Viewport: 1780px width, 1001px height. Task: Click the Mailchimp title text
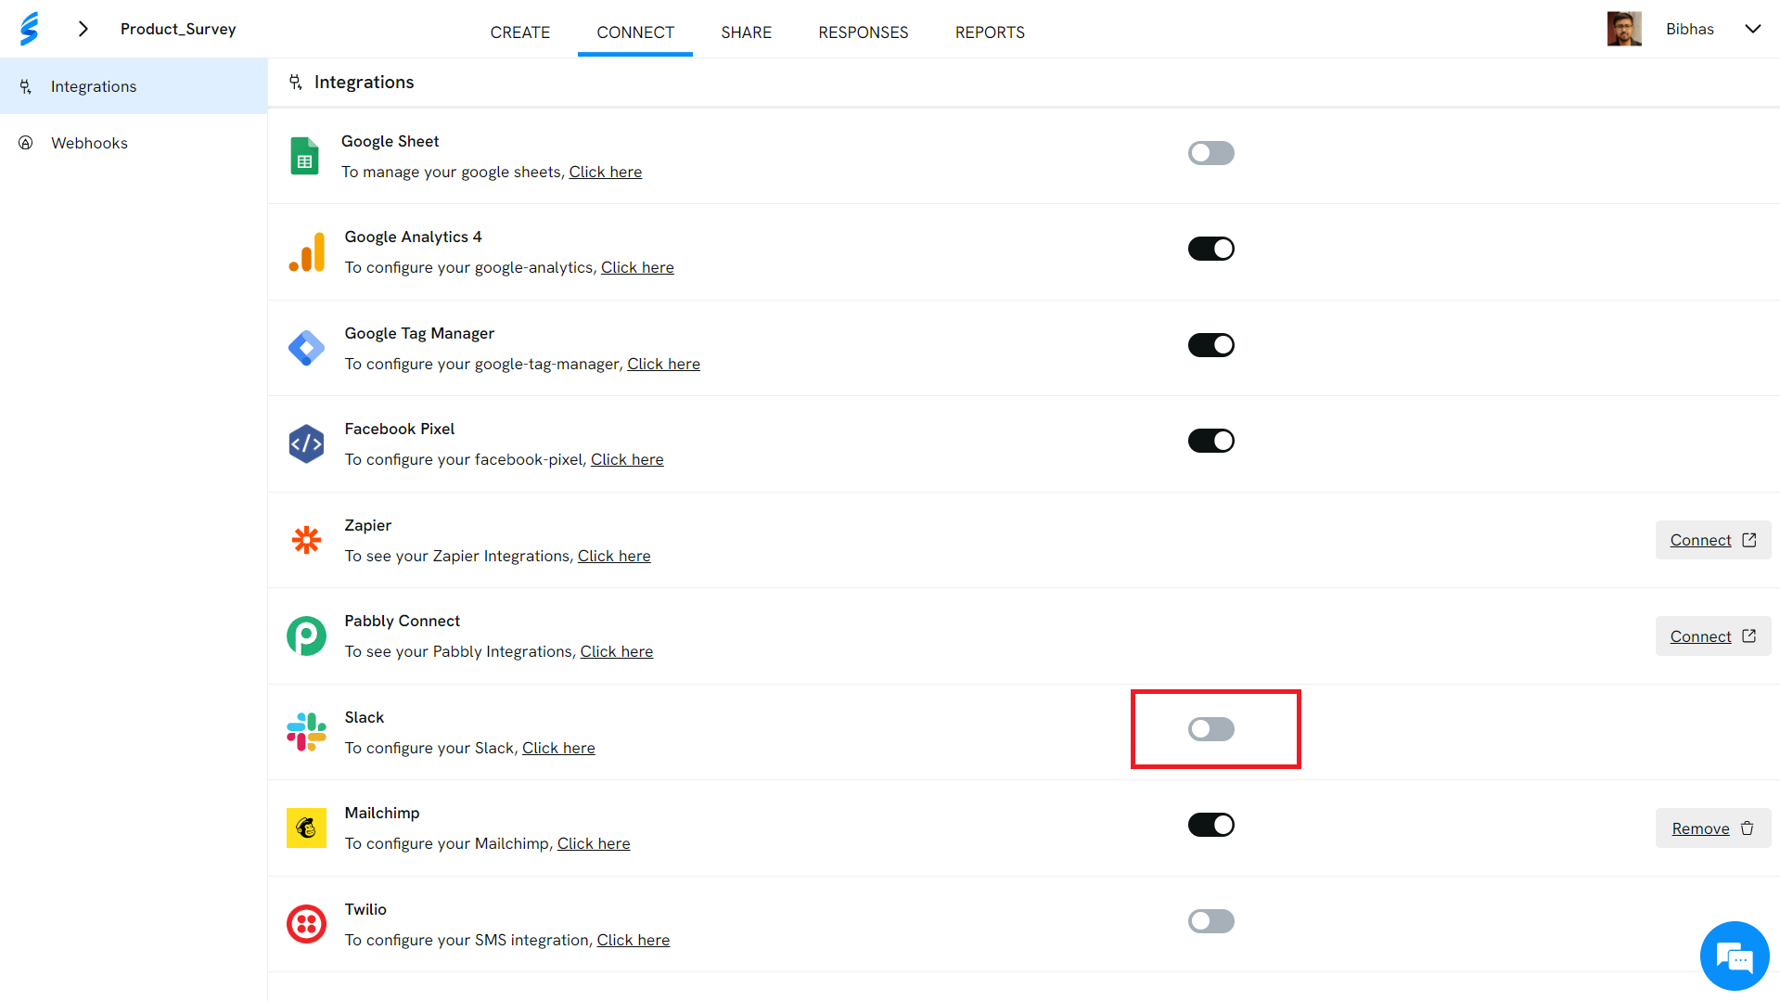(382, 813)
